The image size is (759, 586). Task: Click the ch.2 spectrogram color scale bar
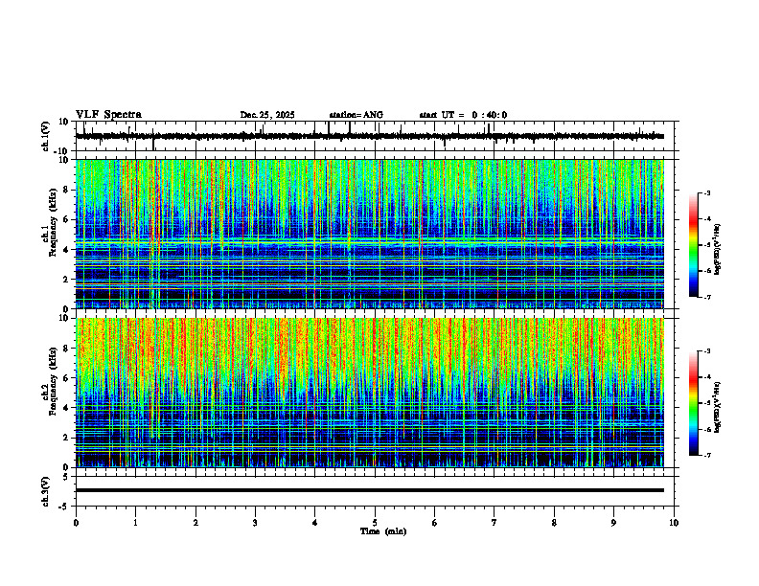[693, 403]
